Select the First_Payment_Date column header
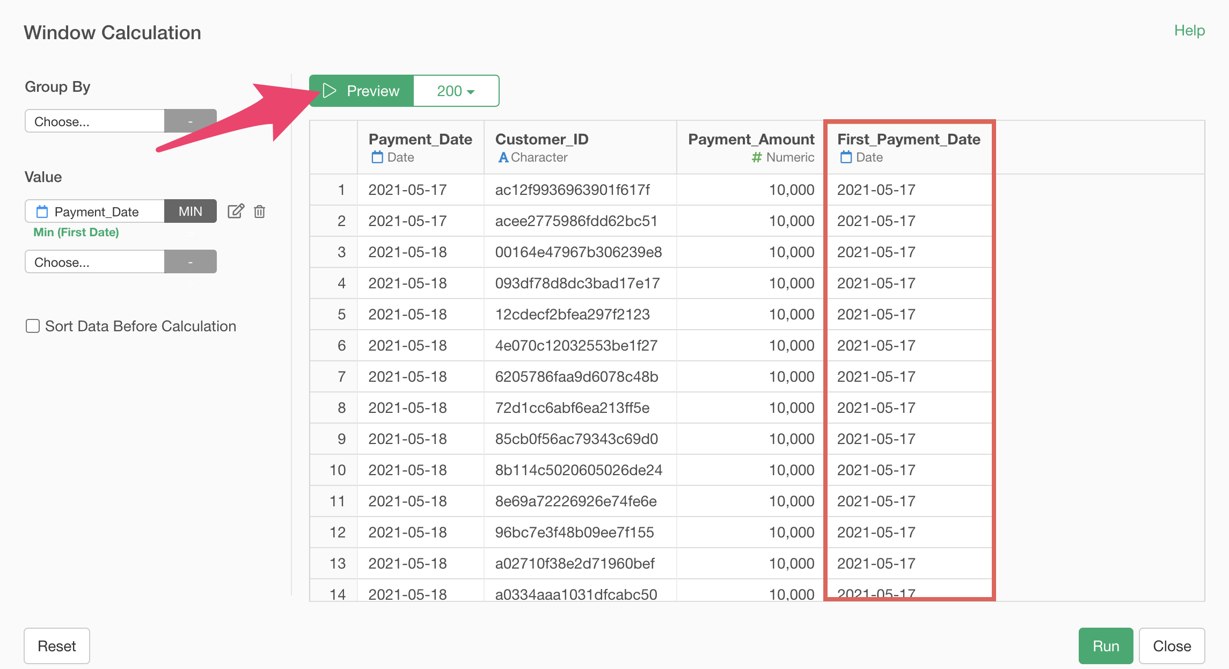Image resolution: width=1229 pixels, height=669 pixels. [909, 140]
